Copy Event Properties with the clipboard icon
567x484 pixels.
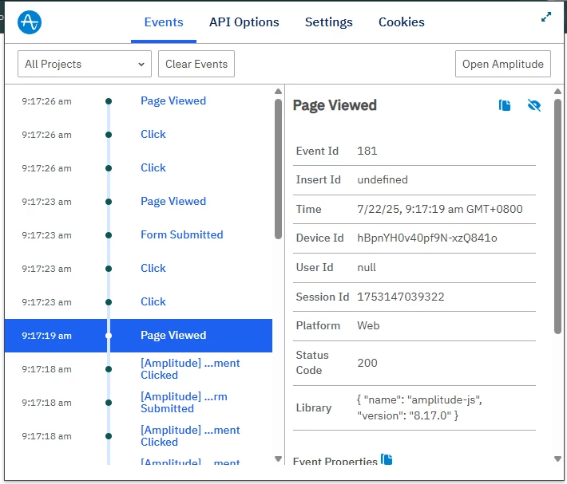(387, 459)
